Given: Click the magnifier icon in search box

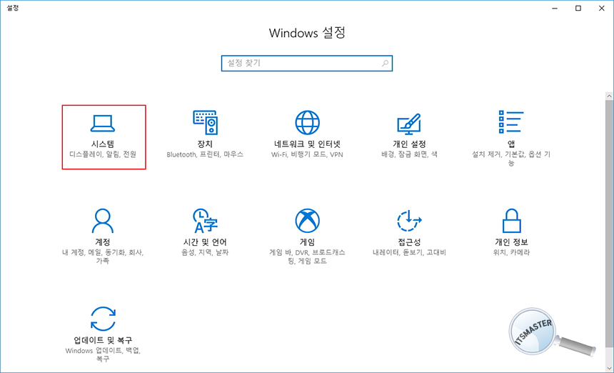Looking at the screenshot, I should [385, 63].
